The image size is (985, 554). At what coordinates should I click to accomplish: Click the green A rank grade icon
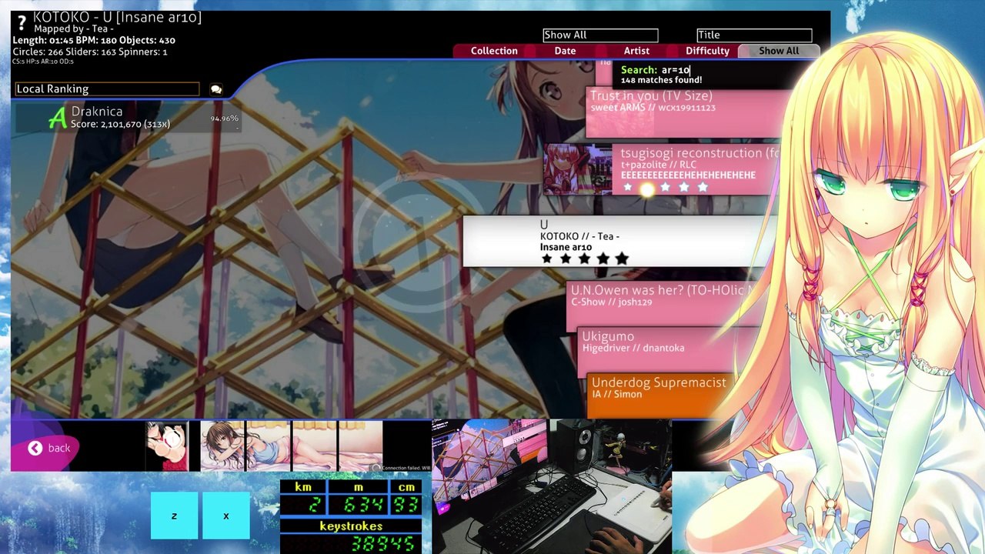point(58,118)
